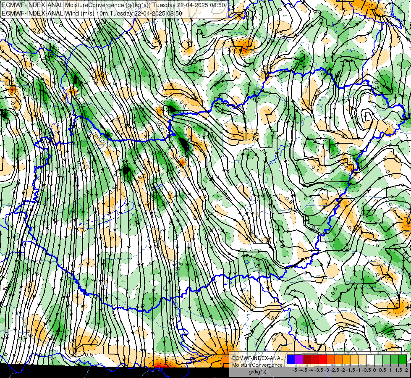Click the '1.5' legend scale value

coord(398,370)
